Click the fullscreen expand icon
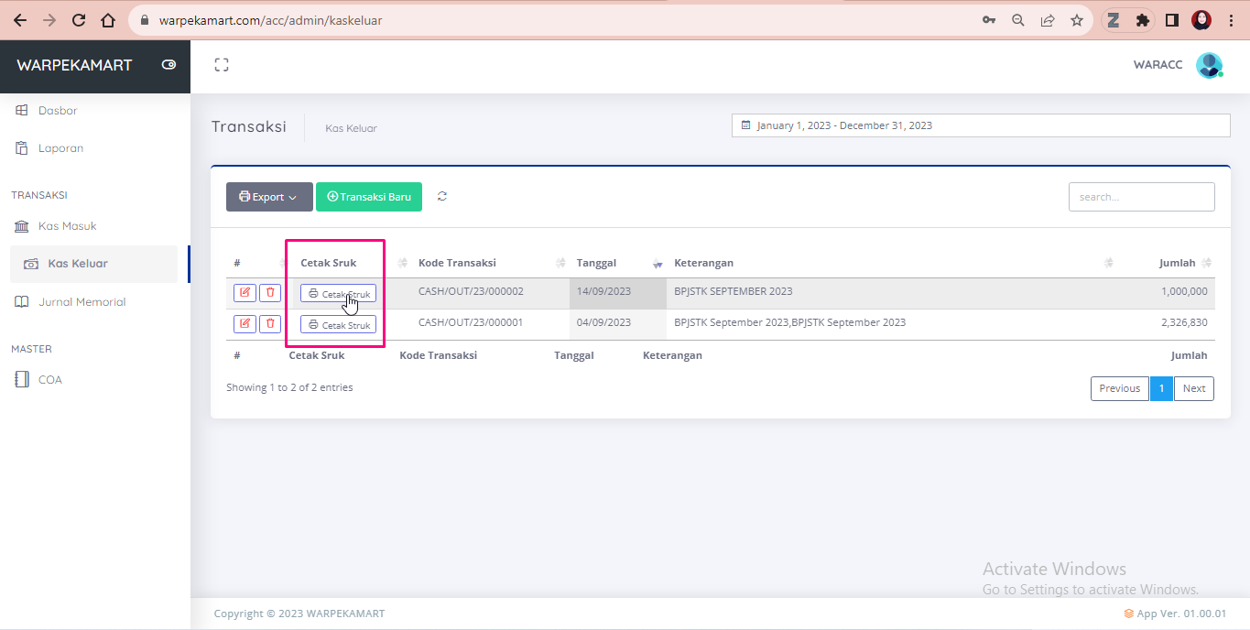 221,65
